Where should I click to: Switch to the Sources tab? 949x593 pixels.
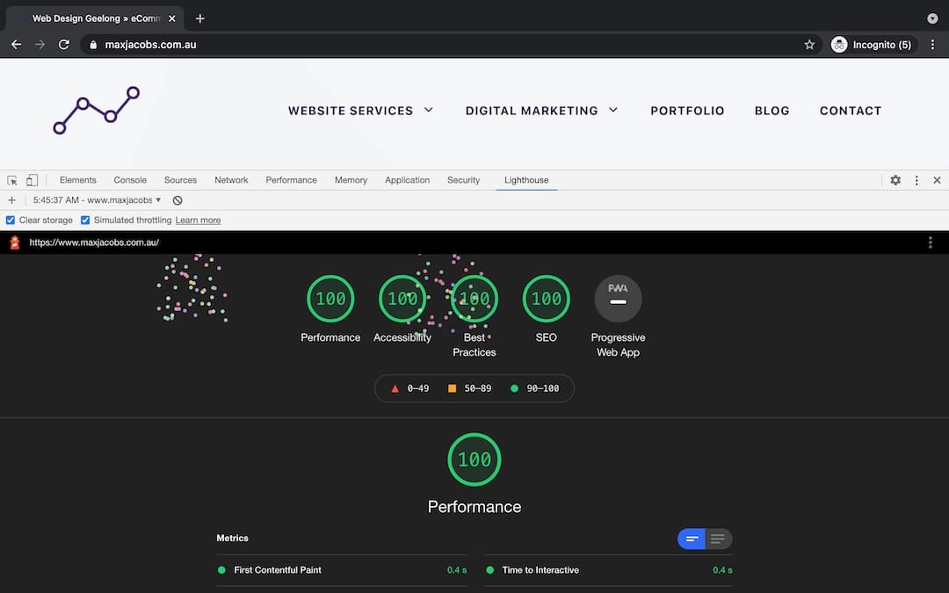coord(180,180)
